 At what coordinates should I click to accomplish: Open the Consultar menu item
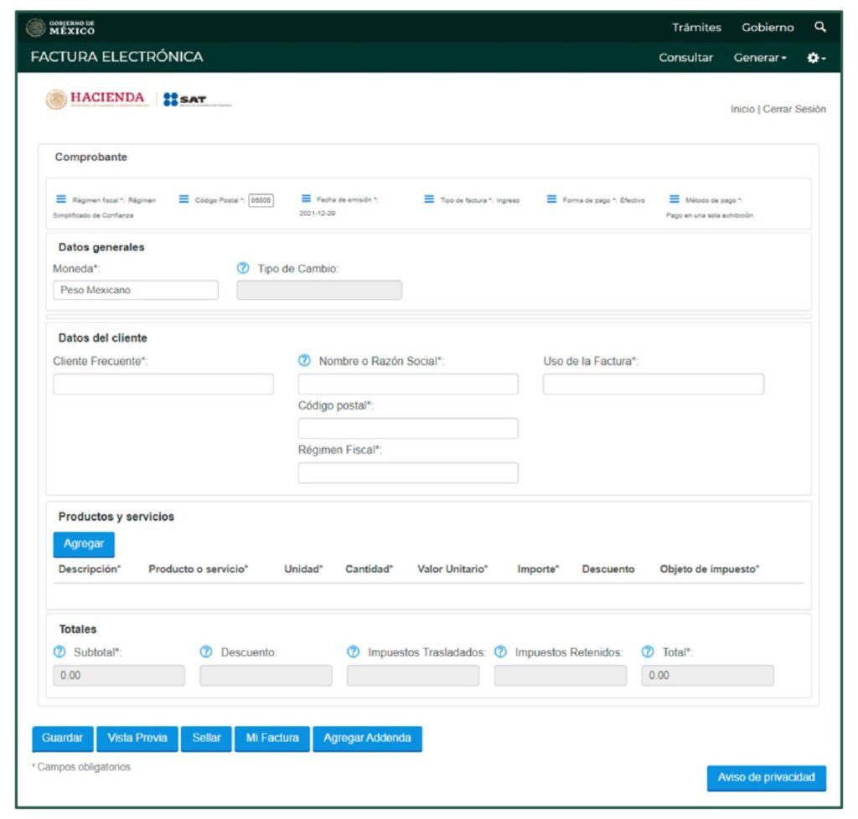(685, 58)
